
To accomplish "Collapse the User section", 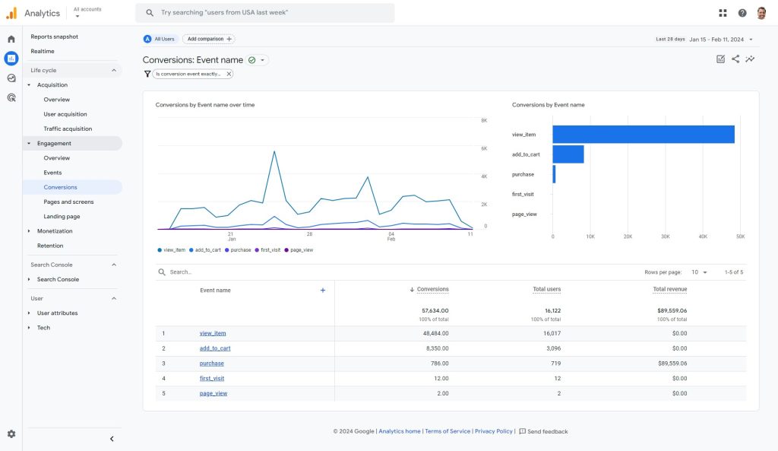I will coord(114,299).
